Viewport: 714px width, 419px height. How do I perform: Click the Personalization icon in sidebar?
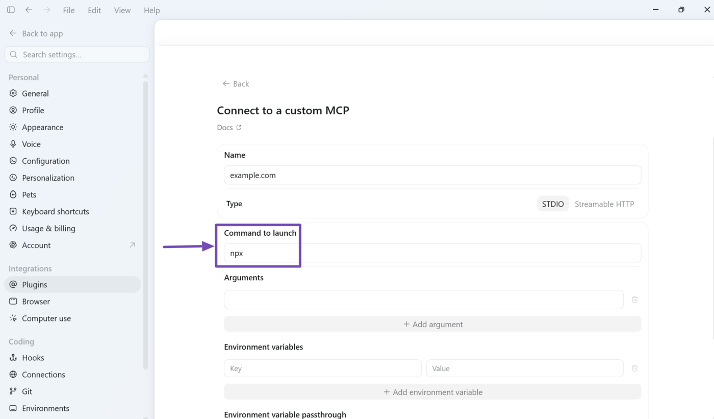click(x=13, y=178)
